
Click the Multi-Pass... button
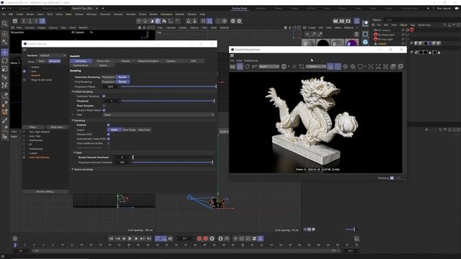pyautogui.click(x=57, y=127)
